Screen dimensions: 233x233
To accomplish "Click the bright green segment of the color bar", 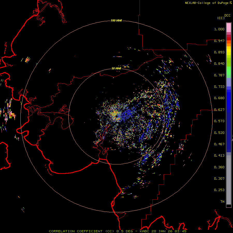I will (x=229, y=71).
